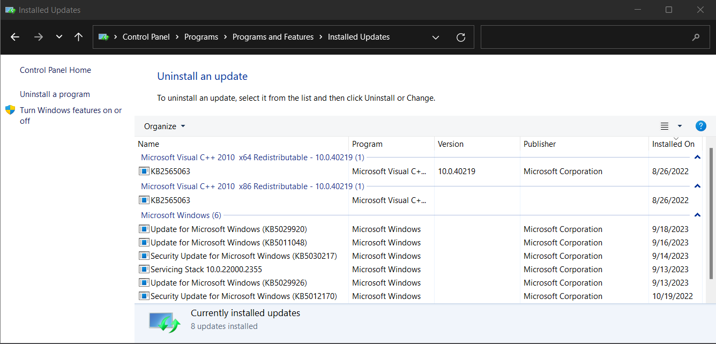Change view with the view icon
The image size is (716, 344).
(x=665, y=126)
